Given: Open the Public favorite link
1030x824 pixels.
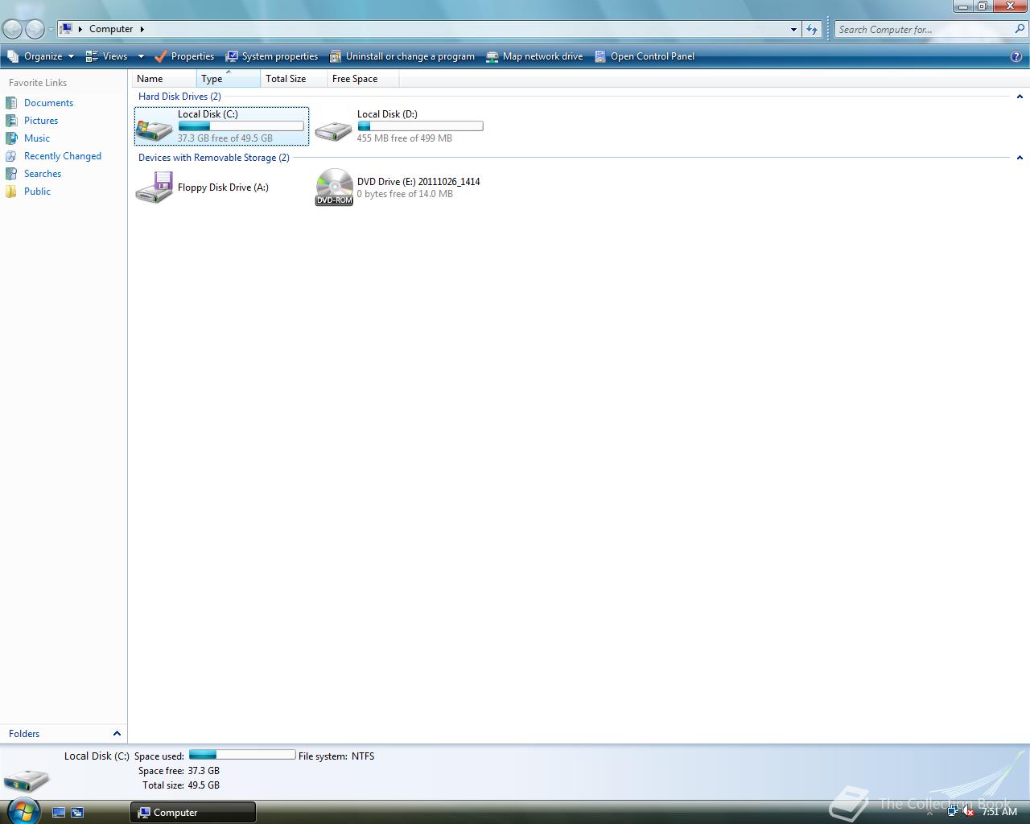Looking at the screenshot, I should [x=37, y=192].
